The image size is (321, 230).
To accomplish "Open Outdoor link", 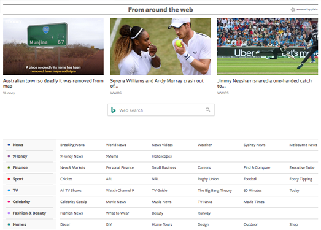I will pos(250,224).
